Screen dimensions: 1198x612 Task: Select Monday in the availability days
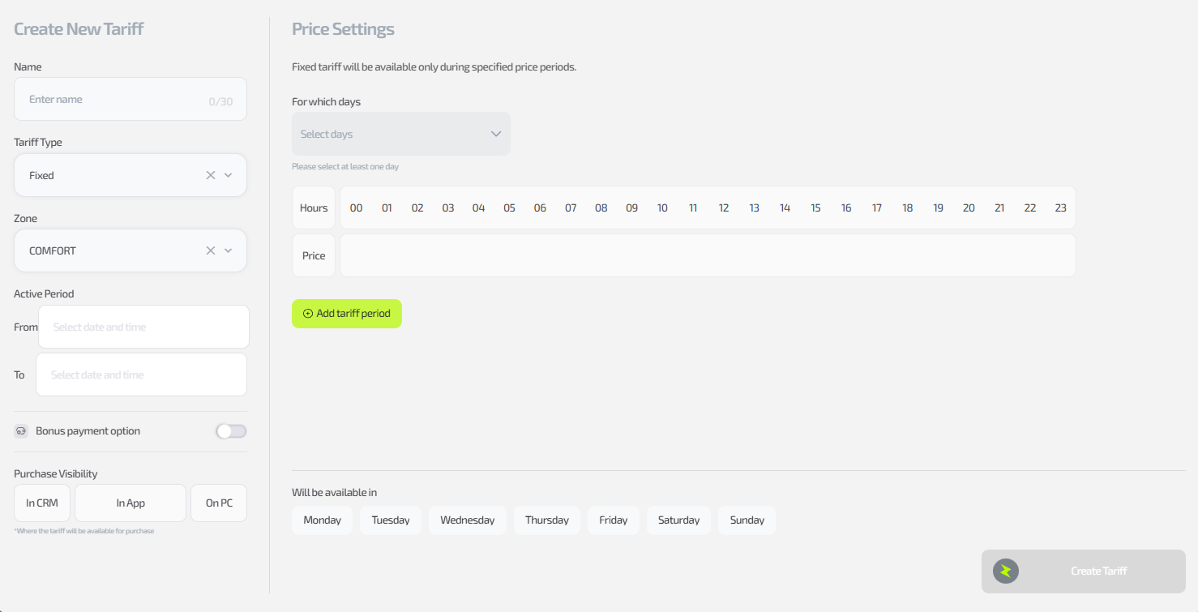click(322, 520)
